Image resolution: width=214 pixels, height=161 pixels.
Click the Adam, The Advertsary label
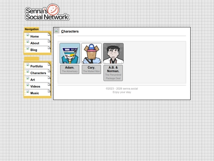[x=70, y=70]
